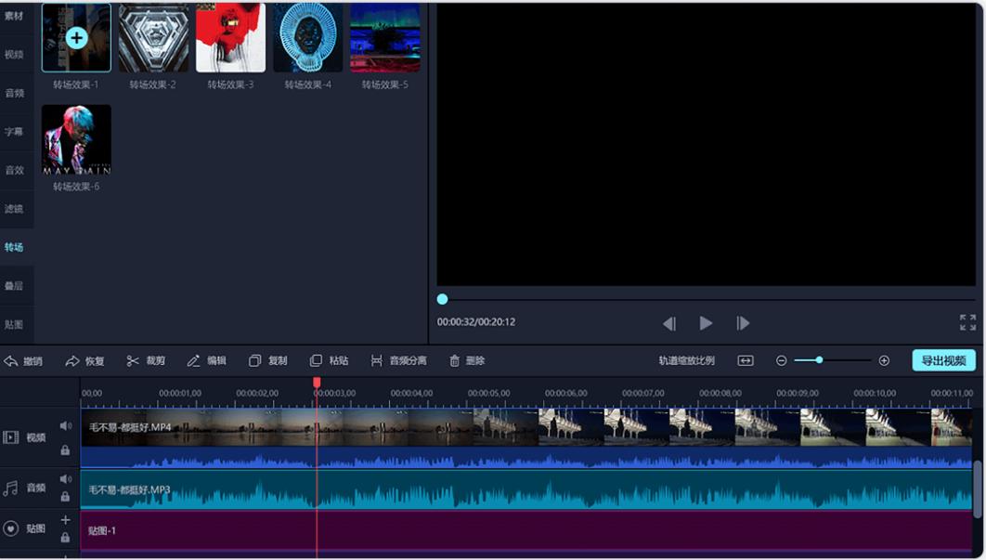Open the 字幕 (subtitles) sidebar tab

coord(14,132)
